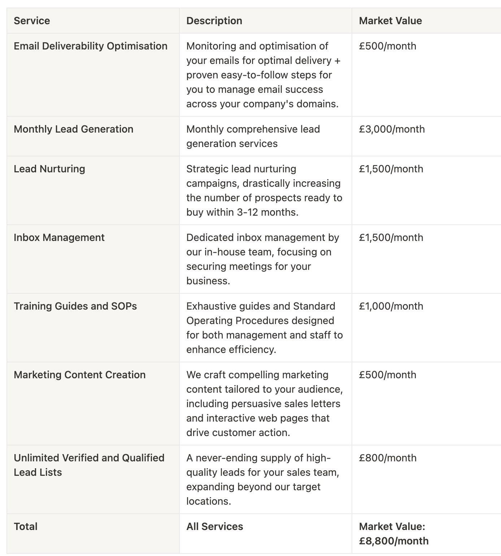Click the Description column header
Image resolution: width=501 pixels, height=556 pixels.
coord(266,21)
